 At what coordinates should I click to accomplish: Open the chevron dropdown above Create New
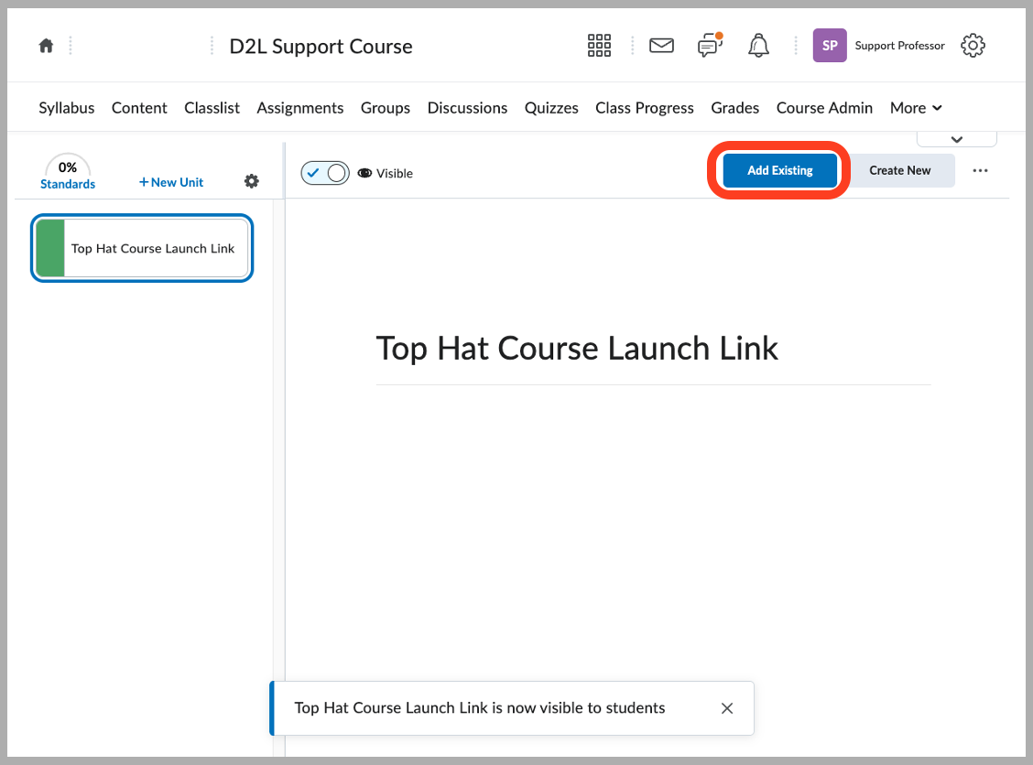coord(956,136)
